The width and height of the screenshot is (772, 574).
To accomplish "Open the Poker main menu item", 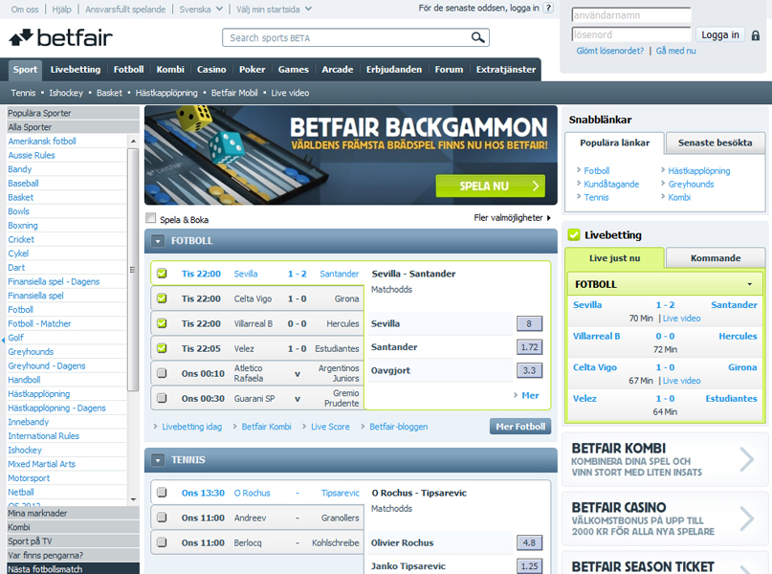I will pyautogui.click(x=253, y=70).
